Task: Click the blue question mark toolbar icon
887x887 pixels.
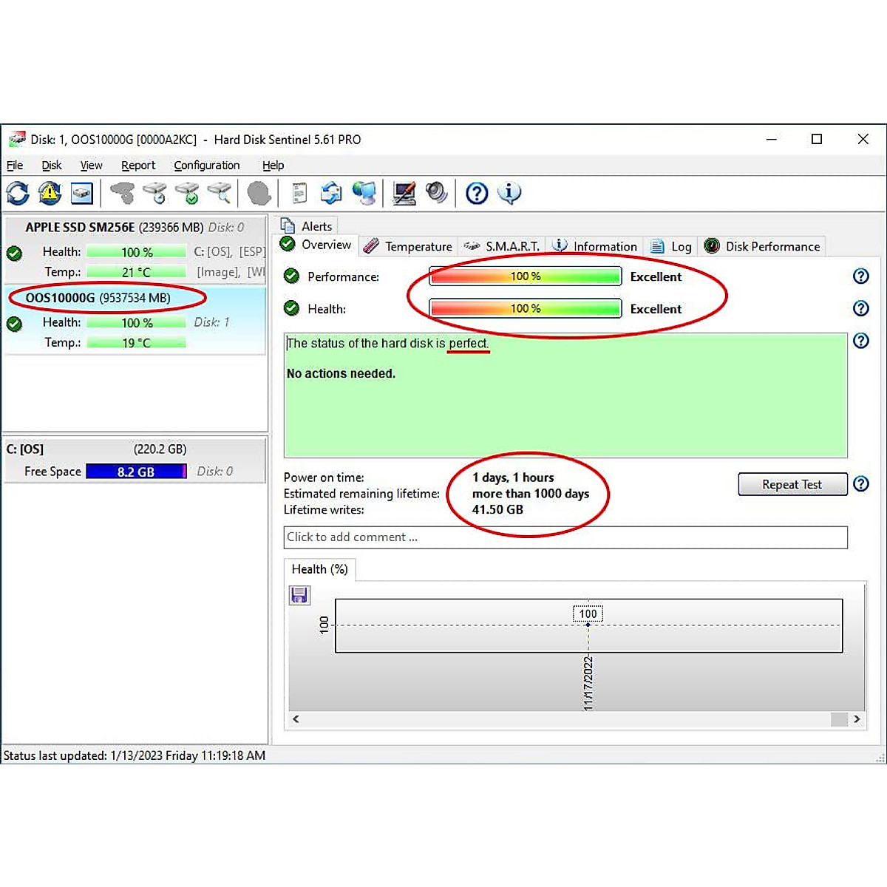Action: [477, 194]
